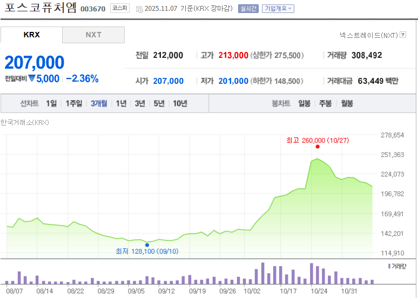Switch to the NXT exchange tab
The width and height of the screenshot is (418, 298).
(93, 35)
